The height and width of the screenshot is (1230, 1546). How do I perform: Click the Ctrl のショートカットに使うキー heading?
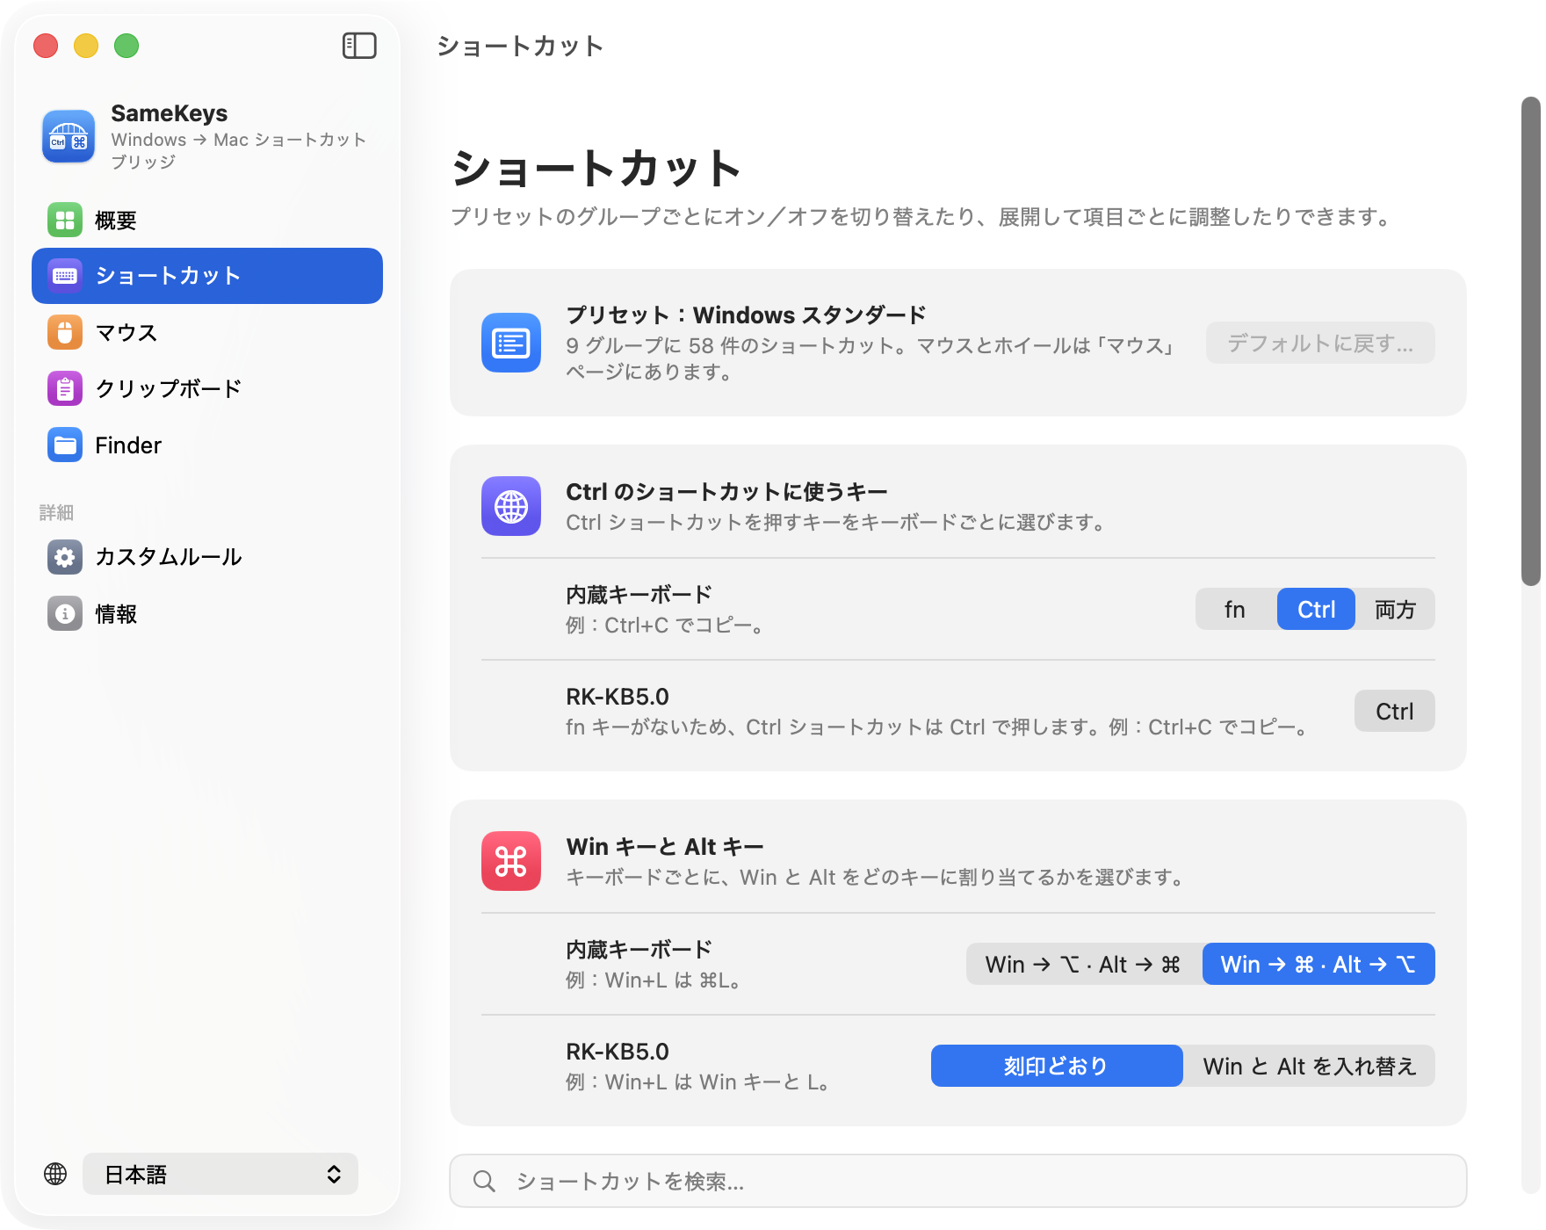point(726,491)
